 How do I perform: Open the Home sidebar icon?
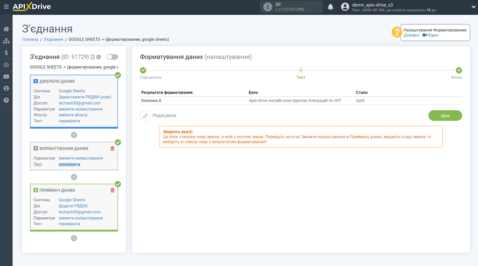(x=6, y=29)
